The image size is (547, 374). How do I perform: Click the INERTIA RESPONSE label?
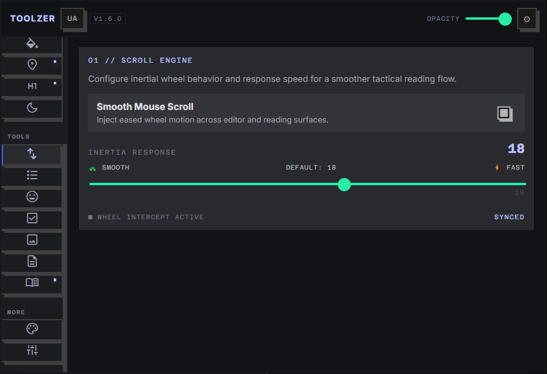point(132,152)
